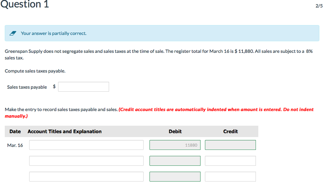Screen dimensions: 325x189
Task: Click the dollar sign next to Sales taxes payable
Action: (54, 87)
